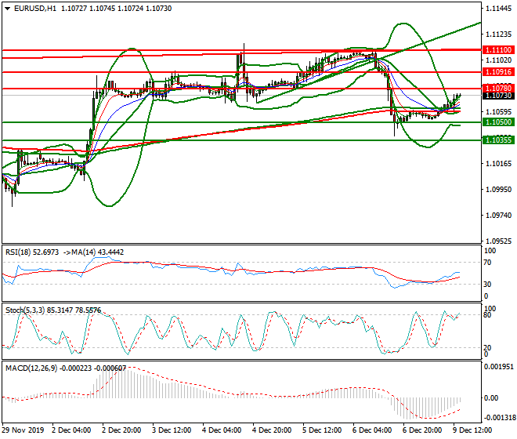Viewport: 517px width, 439px height.
Task: Select the ->MA(14) 43.4442 label in RSI panel
Action: coord(93,252)
